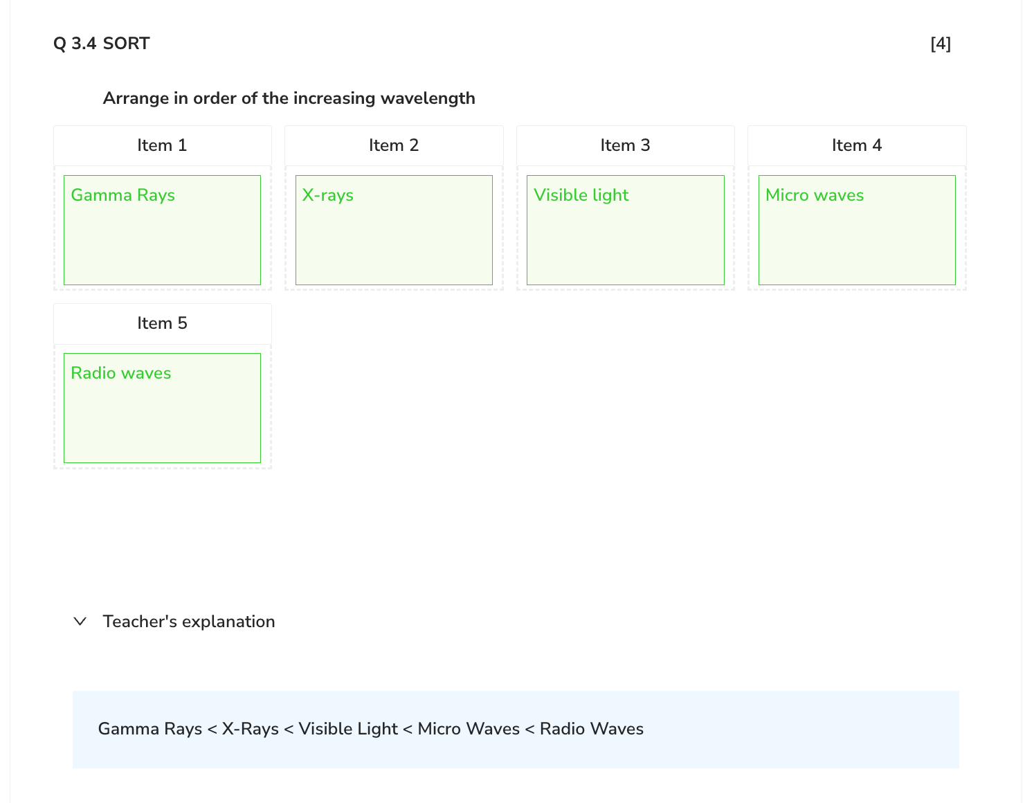Image resolution: width=1034 pixels, height=803 pixels.
Task: Pick the Micro waves answer card
Action: click(857, 230)
